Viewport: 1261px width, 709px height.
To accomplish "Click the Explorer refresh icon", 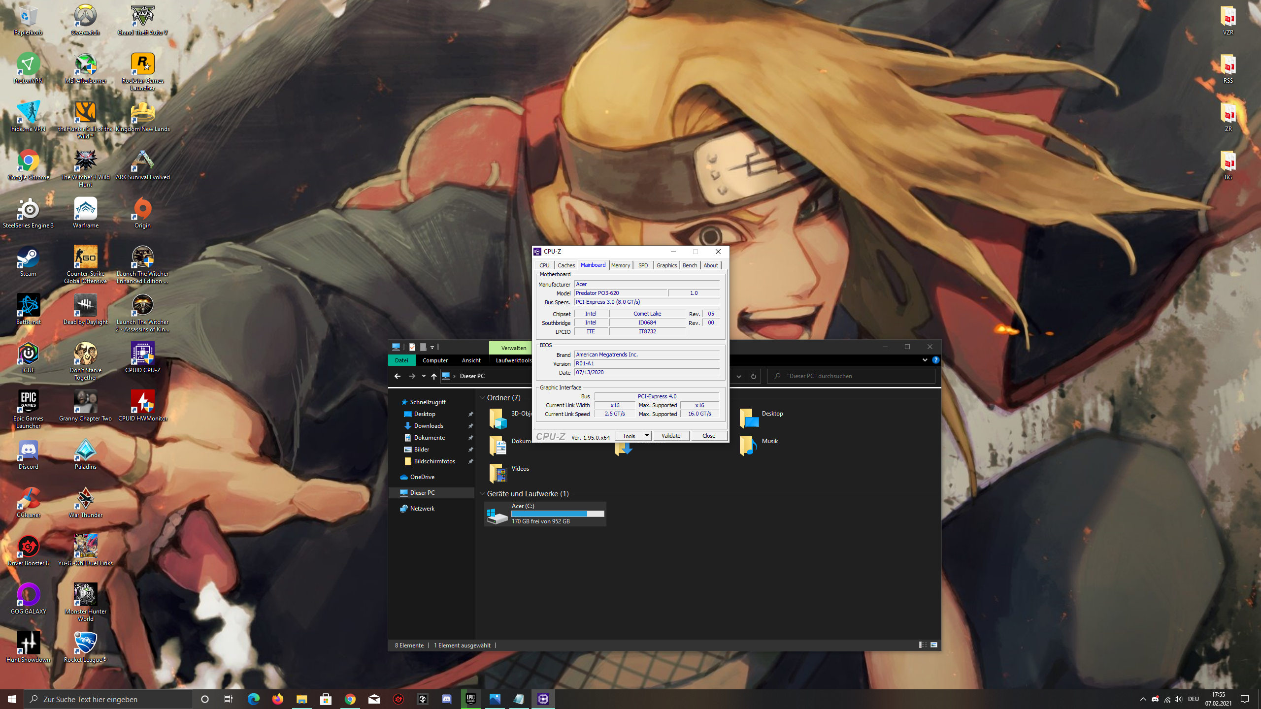I will pos(753,376).
